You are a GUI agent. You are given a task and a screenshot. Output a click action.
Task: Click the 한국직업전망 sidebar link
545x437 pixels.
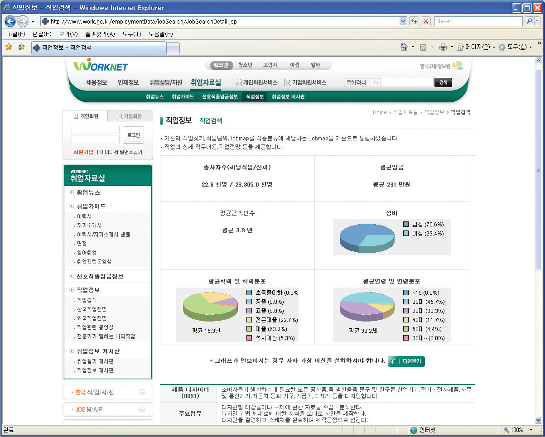point(92,309)
